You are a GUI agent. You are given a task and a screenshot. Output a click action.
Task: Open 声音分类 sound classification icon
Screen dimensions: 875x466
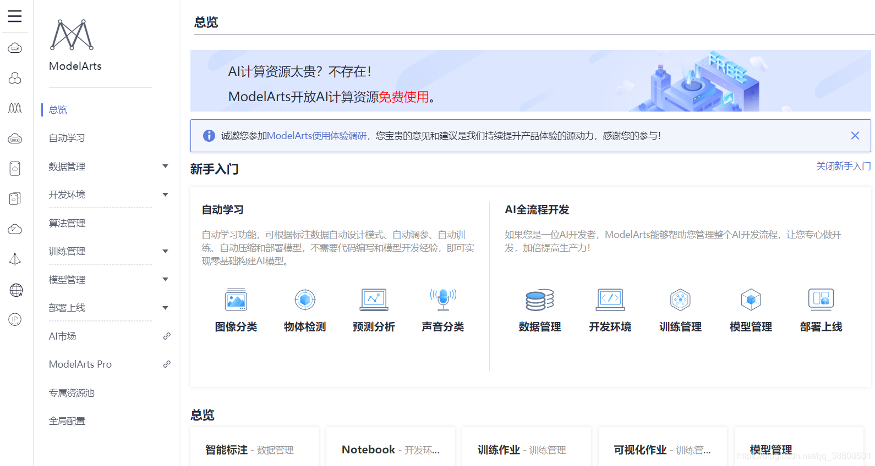click(443, 299)
